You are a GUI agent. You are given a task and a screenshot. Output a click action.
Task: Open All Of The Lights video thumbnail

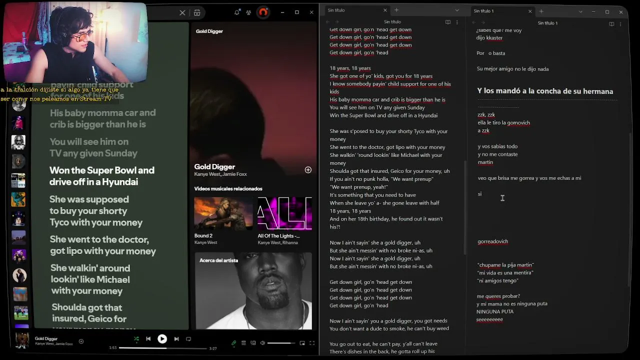pyautogui.click(x=284, y=213)
